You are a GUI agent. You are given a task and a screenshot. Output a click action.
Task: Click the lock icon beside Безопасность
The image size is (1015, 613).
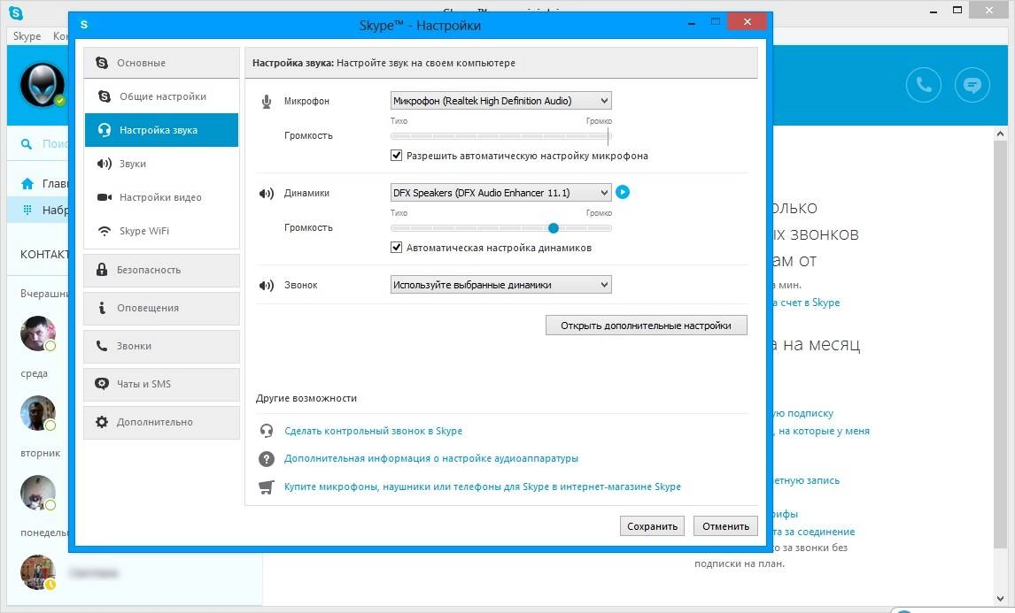click(x=102, y=270)
